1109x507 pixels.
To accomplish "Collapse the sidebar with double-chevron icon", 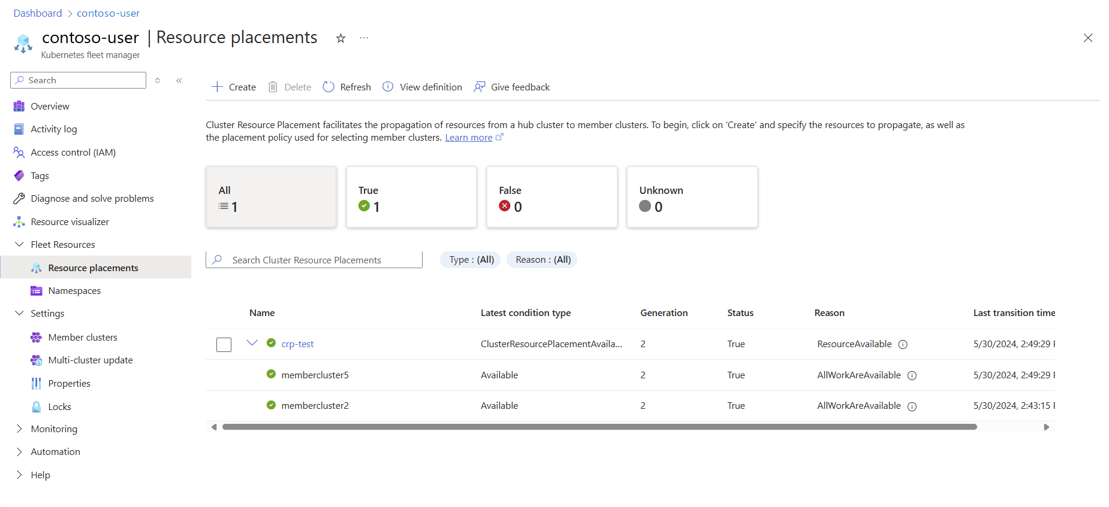I will point(179,80).
